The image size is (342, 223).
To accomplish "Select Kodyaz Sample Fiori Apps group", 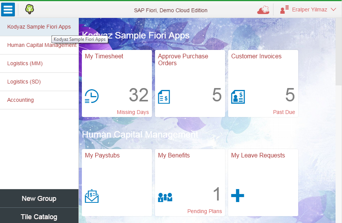I will pyautogui.click(x=39, y=27).
